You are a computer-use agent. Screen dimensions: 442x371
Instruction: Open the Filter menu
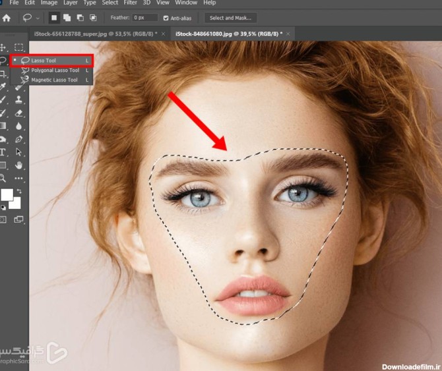(130, 3)
